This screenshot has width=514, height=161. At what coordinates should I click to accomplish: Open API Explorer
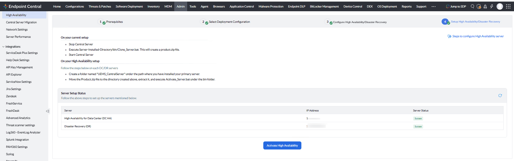point(14,74)
